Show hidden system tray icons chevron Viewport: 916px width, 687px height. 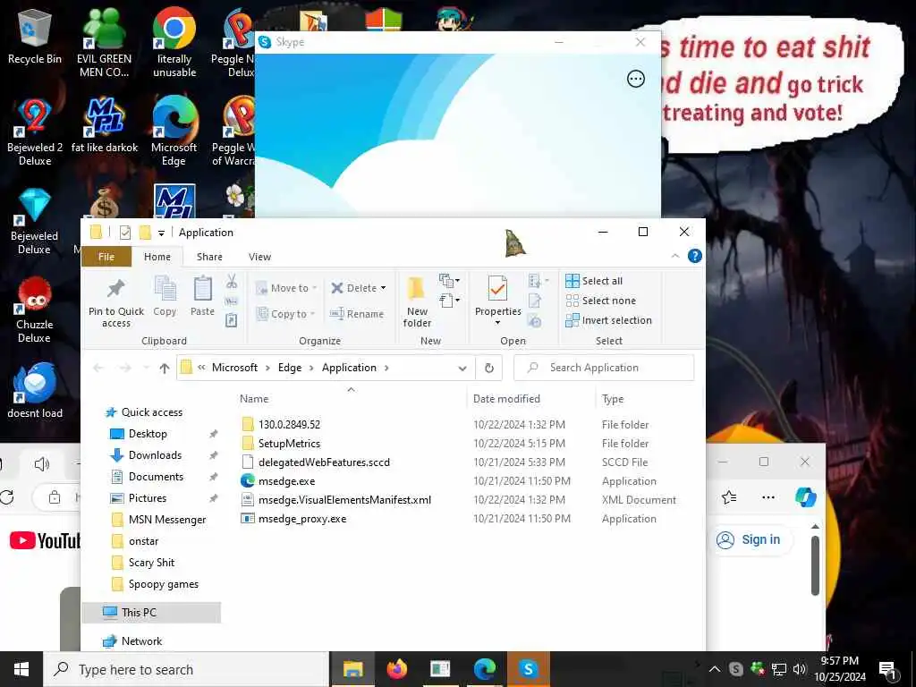tap(714, 669)
